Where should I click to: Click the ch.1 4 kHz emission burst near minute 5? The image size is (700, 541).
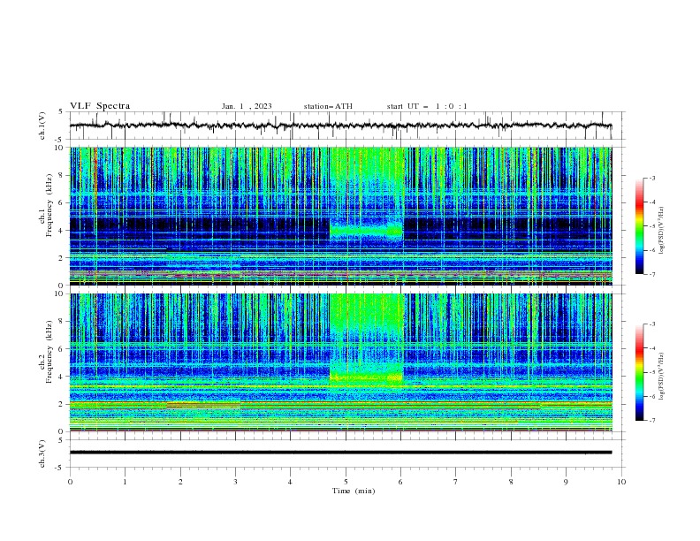coord(366,231)
